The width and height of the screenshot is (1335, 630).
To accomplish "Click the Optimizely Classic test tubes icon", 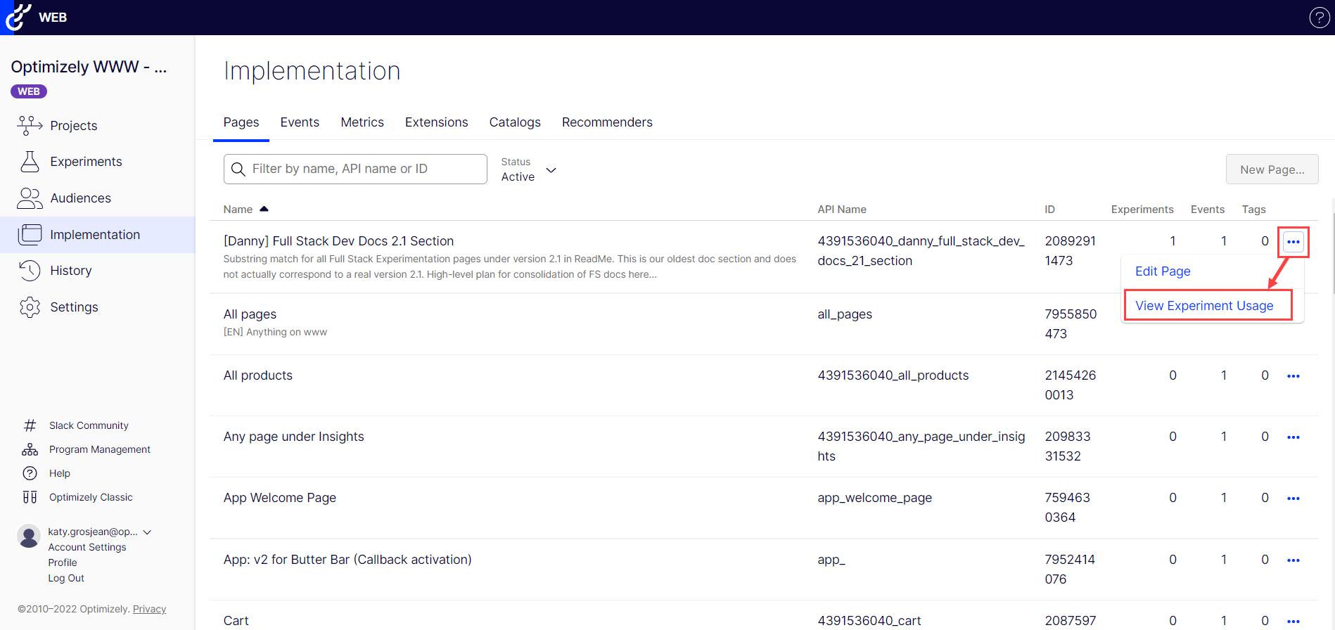I will point(30,497).
